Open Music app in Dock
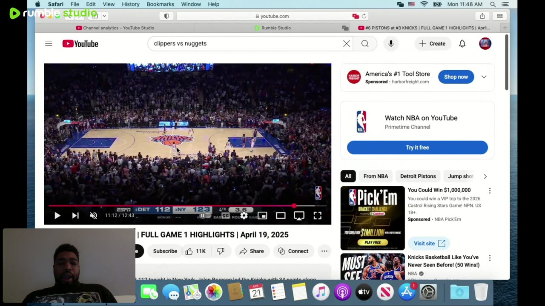Image resolution: width=545 pixels, height=306 pixels. coord(321,292)
